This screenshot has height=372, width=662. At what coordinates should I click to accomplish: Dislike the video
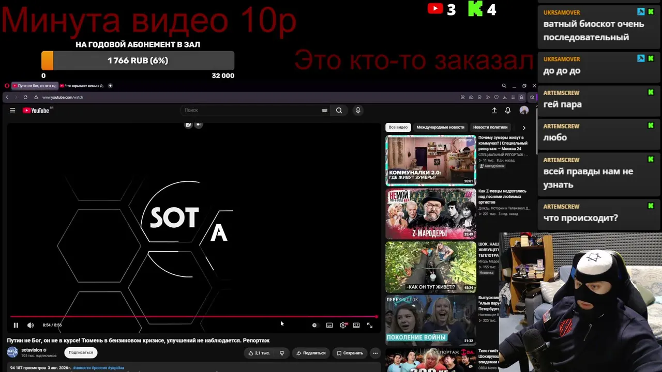coord(282,353)
